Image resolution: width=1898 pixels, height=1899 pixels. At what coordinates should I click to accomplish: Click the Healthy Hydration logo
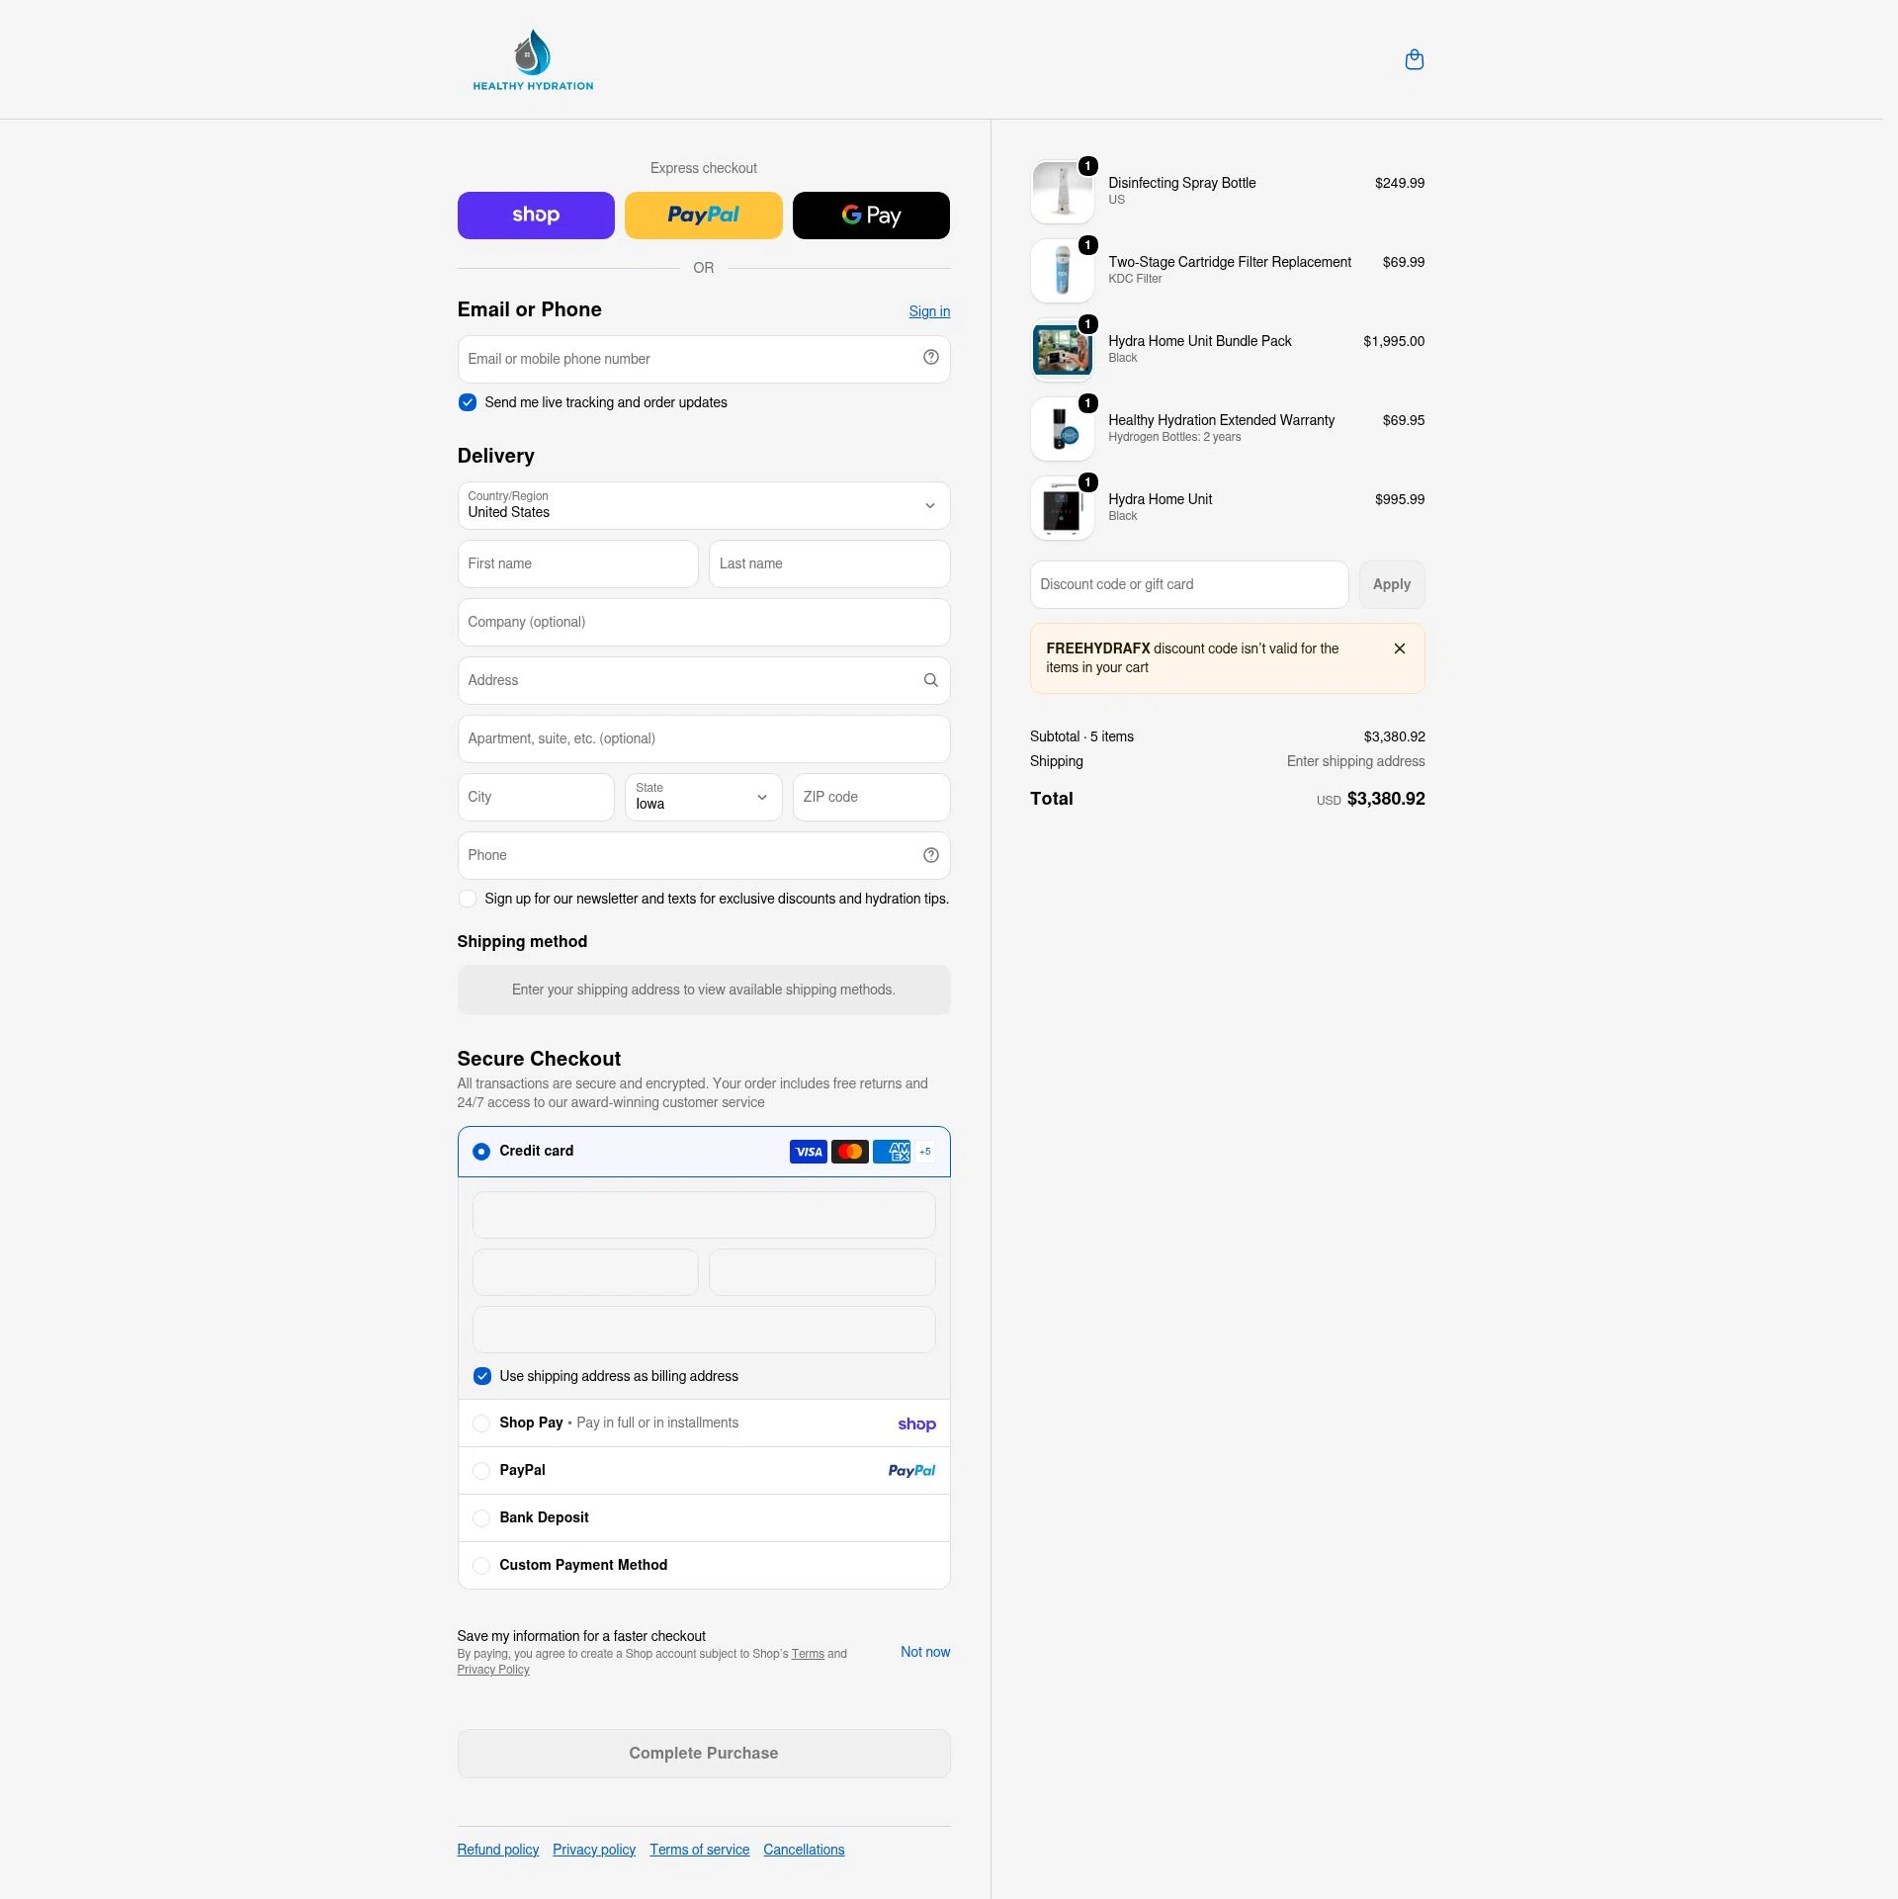click(x=533, y=60)
